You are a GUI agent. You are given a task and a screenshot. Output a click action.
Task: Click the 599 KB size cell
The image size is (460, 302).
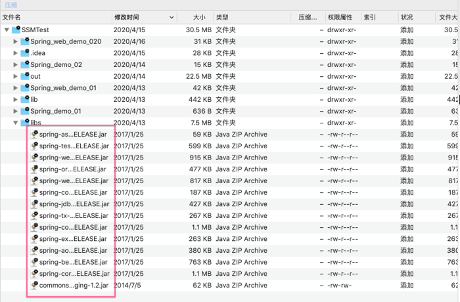pyautogui.click(x=200, y=146)
